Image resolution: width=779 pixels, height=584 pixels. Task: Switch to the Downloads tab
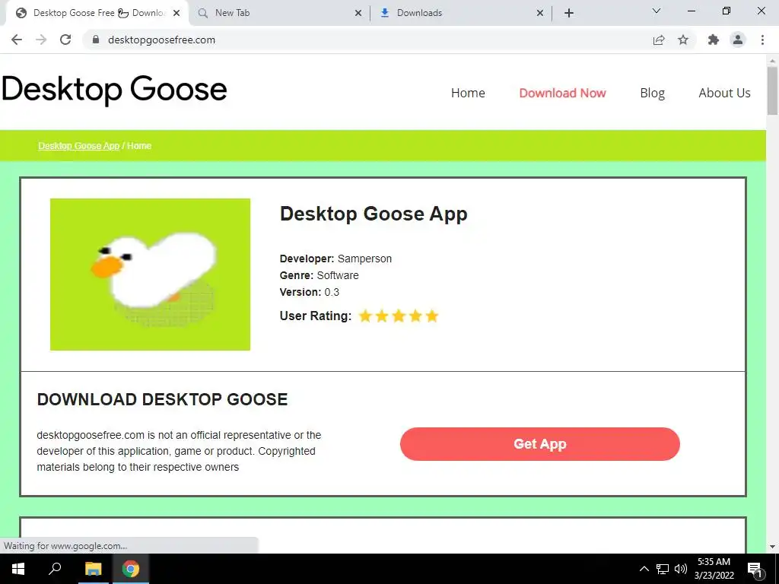pos(460,13)
